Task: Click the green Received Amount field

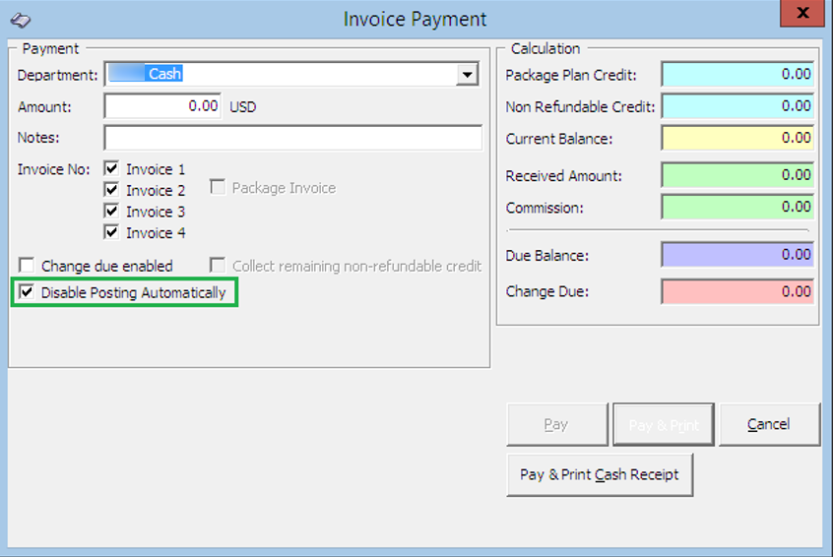Action: tap(738, 175)
